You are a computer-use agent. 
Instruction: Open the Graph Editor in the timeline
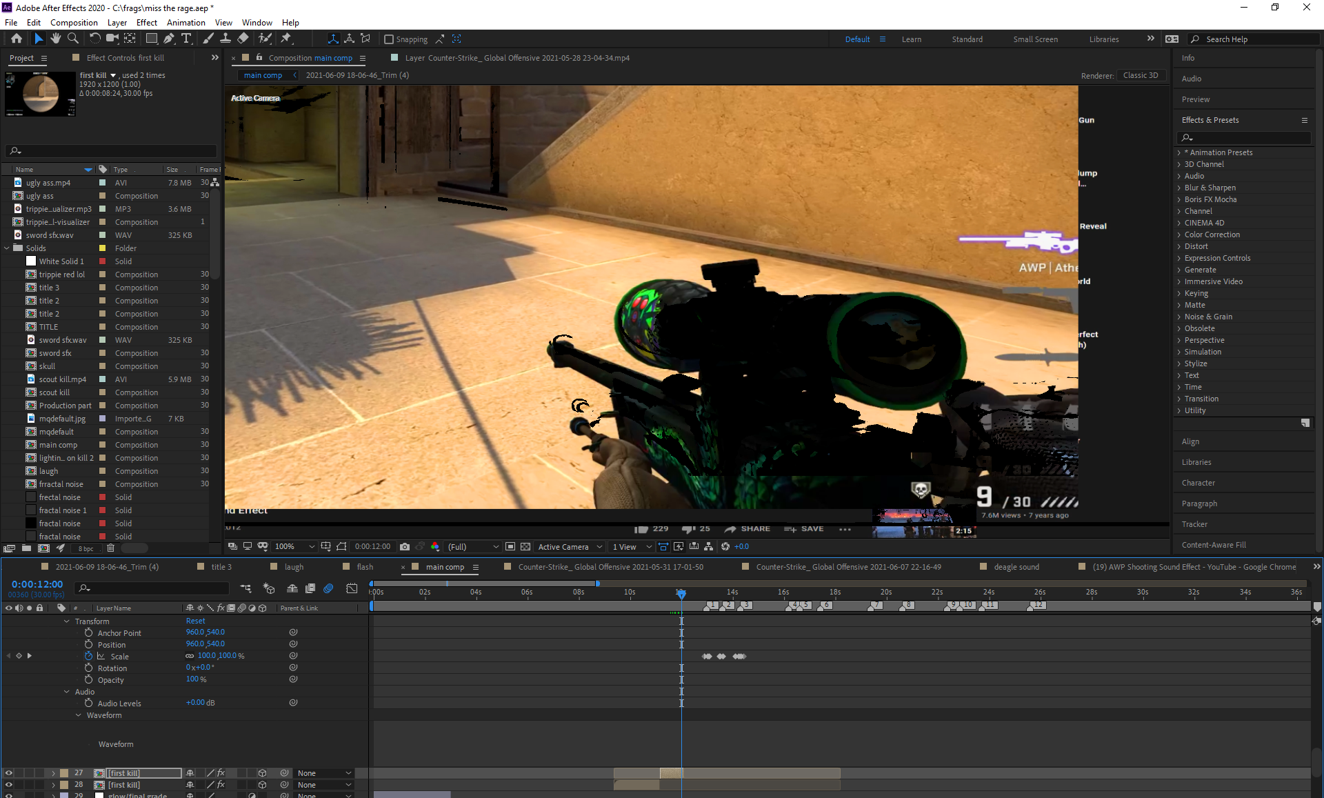coord(351,588)
